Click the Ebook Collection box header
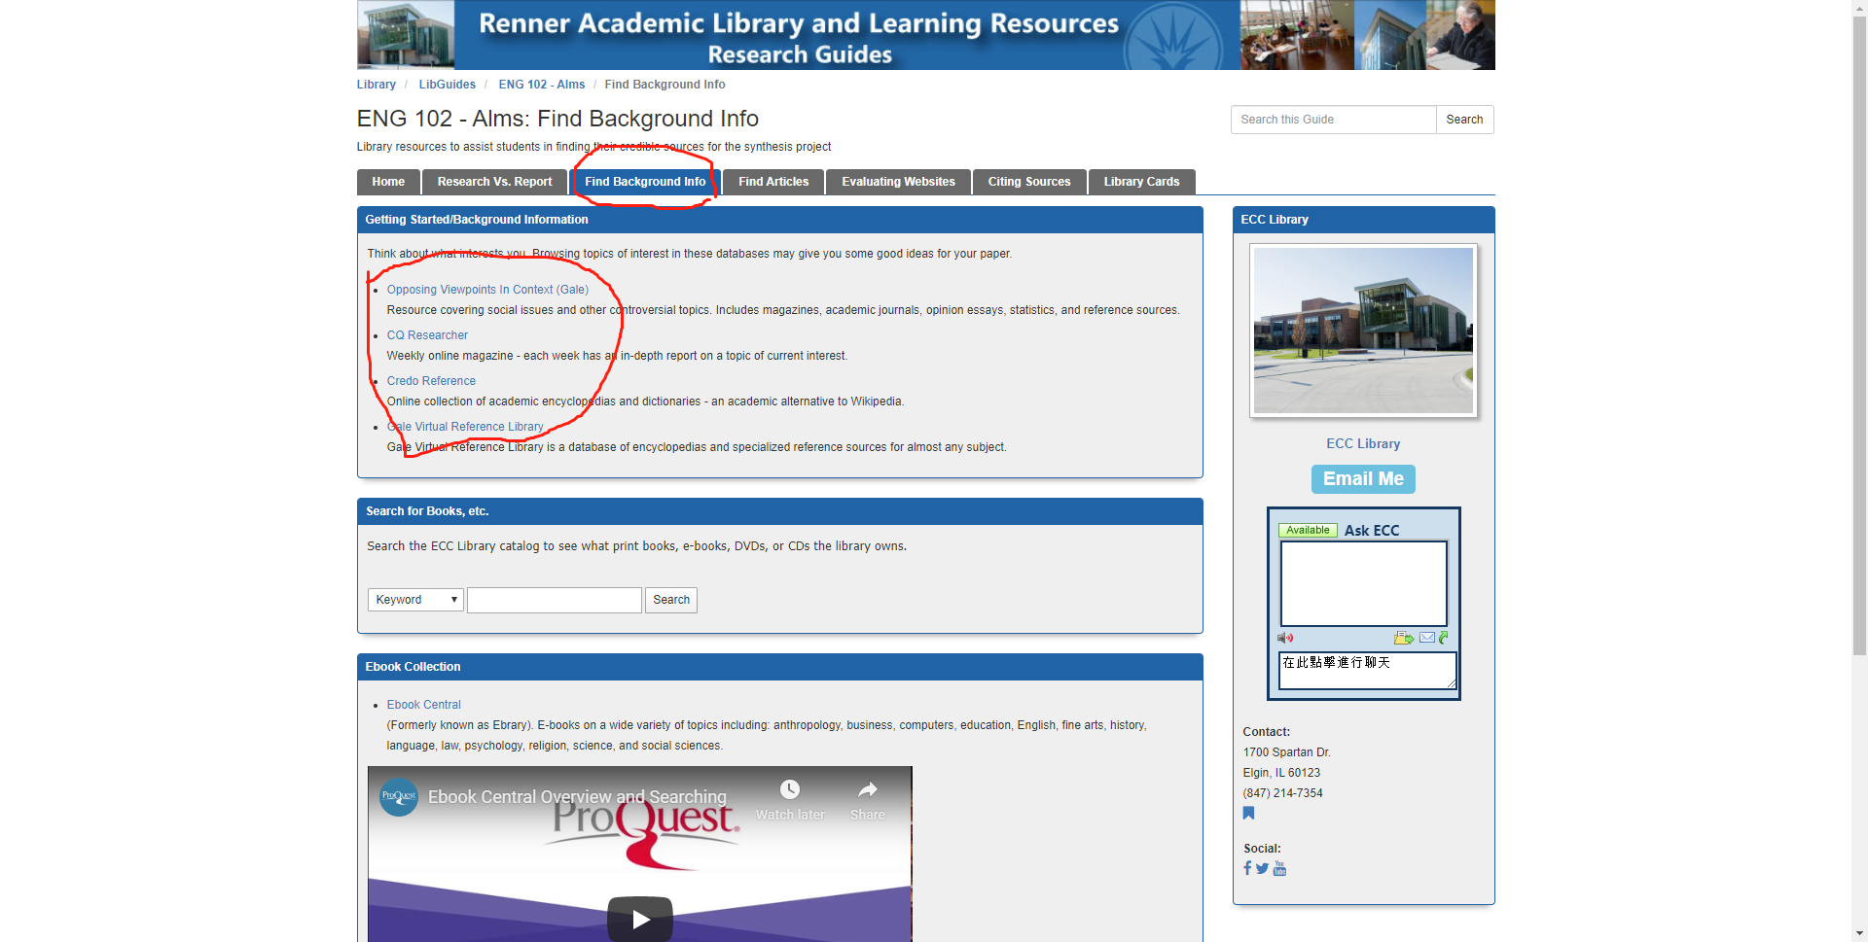1868x942 pixels. coord(780,667)
